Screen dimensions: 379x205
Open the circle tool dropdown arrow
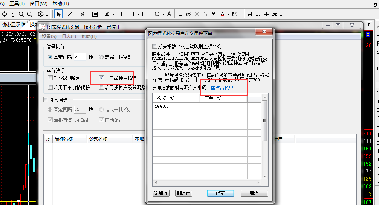(163, 14)
